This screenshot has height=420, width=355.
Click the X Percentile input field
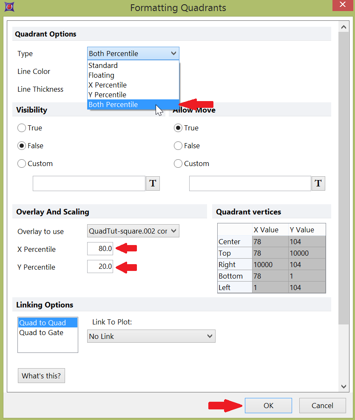pos(100,249)
